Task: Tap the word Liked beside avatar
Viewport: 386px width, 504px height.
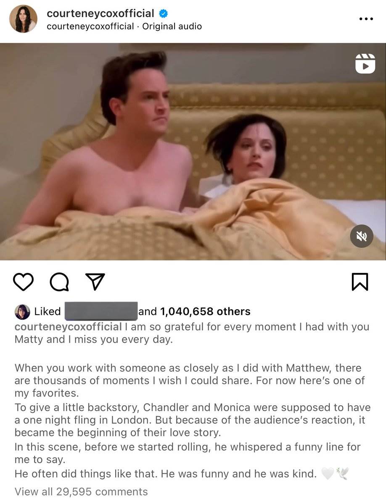Action: (x=48, y=311)
